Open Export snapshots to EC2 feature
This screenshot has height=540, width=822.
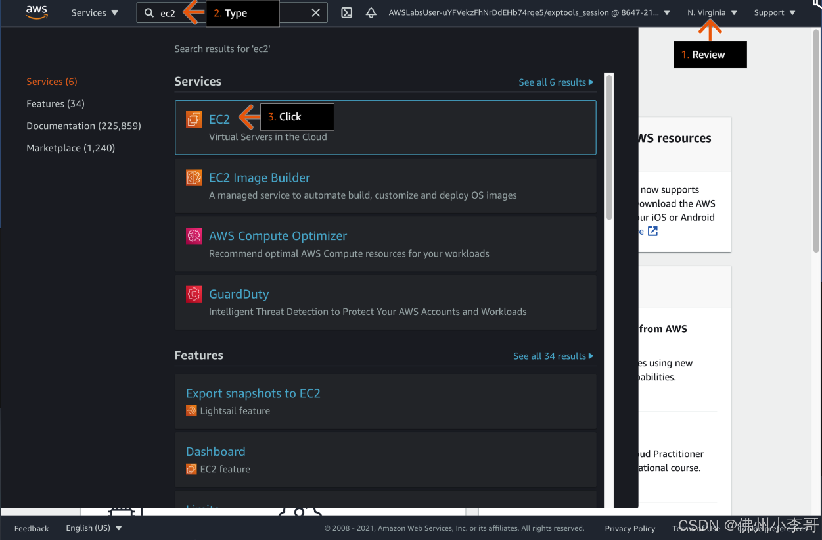[253, 393]
